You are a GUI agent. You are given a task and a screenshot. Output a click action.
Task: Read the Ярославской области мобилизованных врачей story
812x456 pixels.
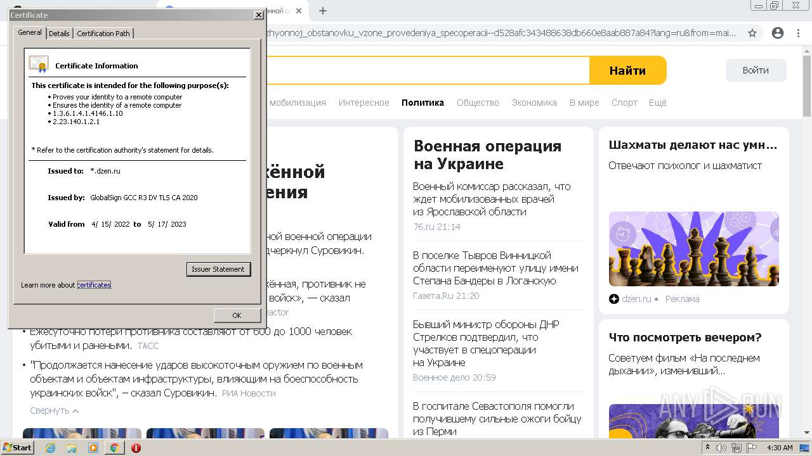point(492,199)
